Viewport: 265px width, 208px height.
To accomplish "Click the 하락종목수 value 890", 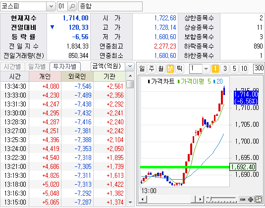I will click(258, 46).
